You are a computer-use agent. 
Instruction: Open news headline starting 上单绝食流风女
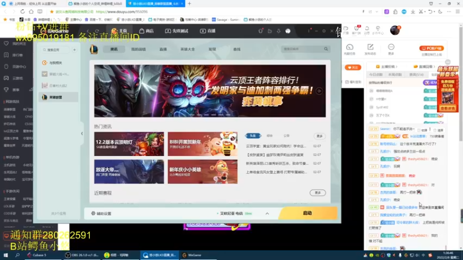[277, 172]
